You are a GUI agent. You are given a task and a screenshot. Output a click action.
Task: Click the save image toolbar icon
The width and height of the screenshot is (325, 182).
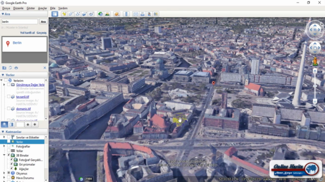coord(149,14)
